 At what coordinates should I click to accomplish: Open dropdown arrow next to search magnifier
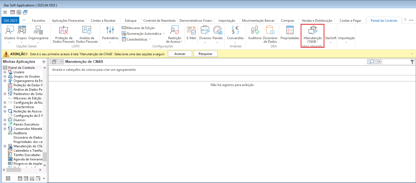coord(379,62)
